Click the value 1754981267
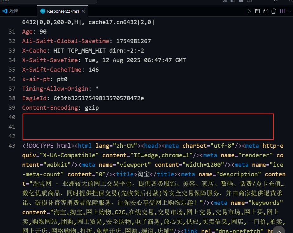293x233 pixels. (x=133, y=41)
